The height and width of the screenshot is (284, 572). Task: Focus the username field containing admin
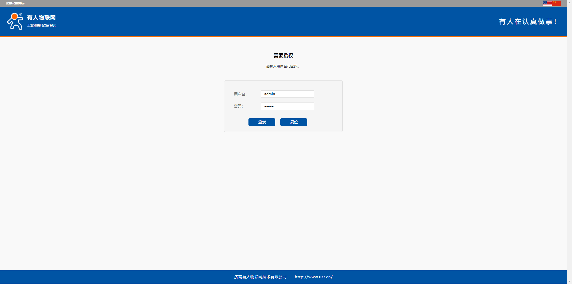pos(287,94)
